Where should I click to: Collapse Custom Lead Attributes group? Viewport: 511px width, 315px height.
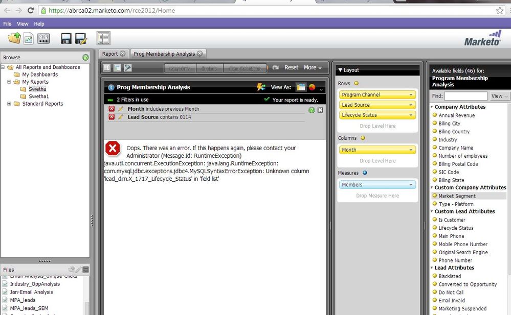pyautogui.click(x=432, y=211)
